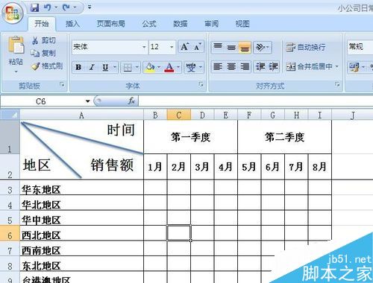Click the Paste (粘贴) clipboard icon

[16, 45]
